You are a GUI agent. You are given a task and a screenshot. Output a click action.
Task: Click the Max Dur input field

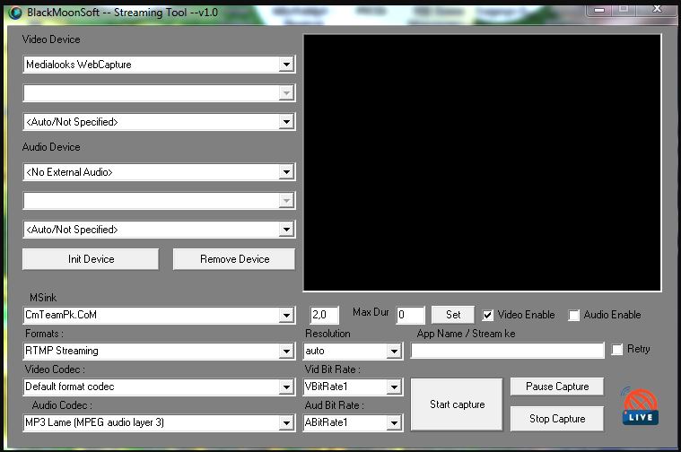tap(410, 315)
